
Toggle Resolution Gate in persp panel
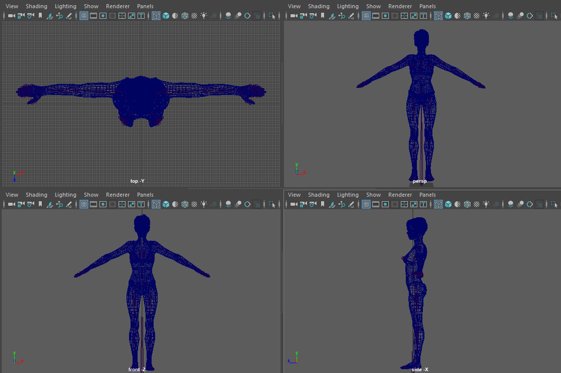[385, 16]
